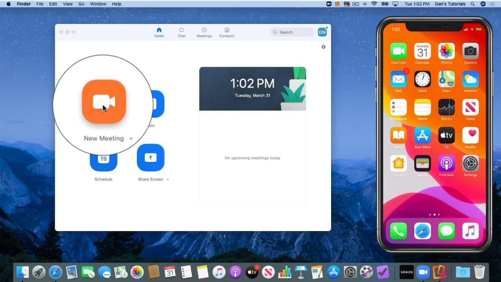
Task: Open the Window menu in menu bar
Action: (x=98, y=4)
